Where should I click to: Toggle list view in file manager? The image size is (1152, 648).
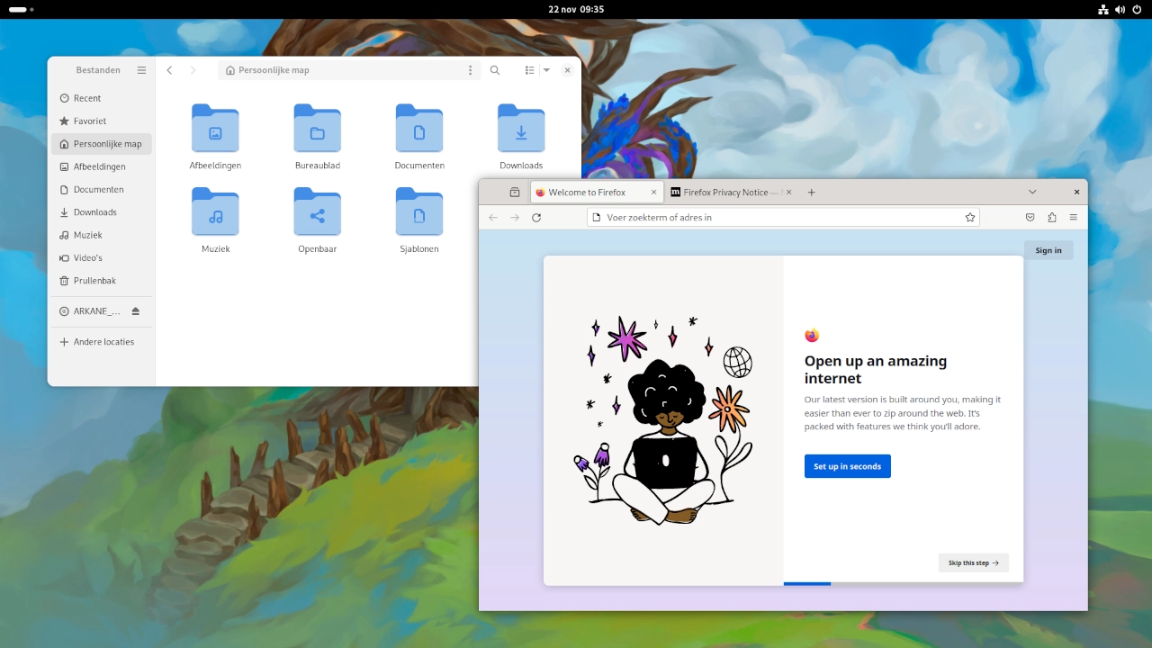point(529,70)
